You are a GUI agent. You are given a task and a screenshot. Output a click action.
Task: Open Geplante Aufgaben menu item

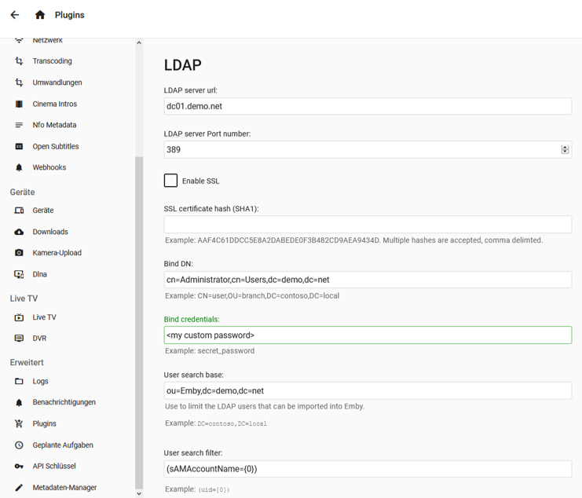click(63, 445)
